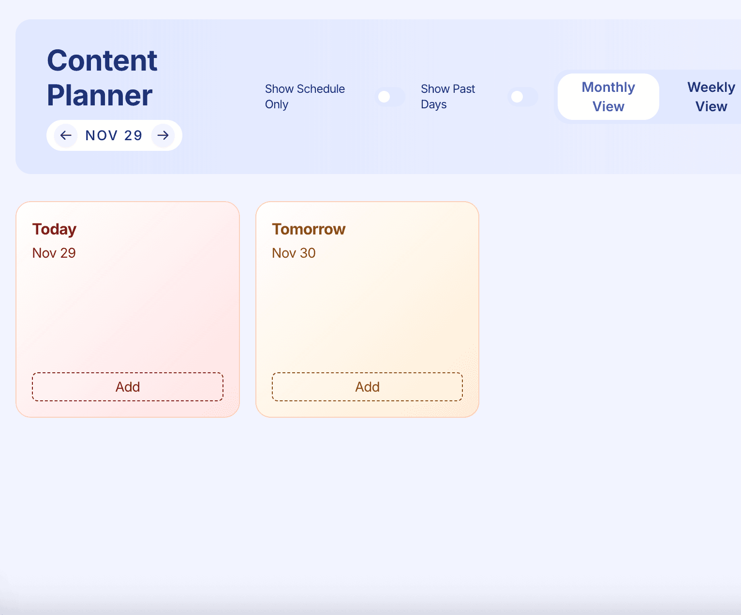
Task: Select the Tomorrow heading
Action: pyautogui.click(x=309, y=229)
